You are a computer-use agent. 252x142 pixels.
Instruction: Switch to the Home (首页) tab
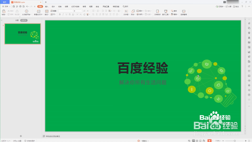pyautogui.click(x=5, y=2)
